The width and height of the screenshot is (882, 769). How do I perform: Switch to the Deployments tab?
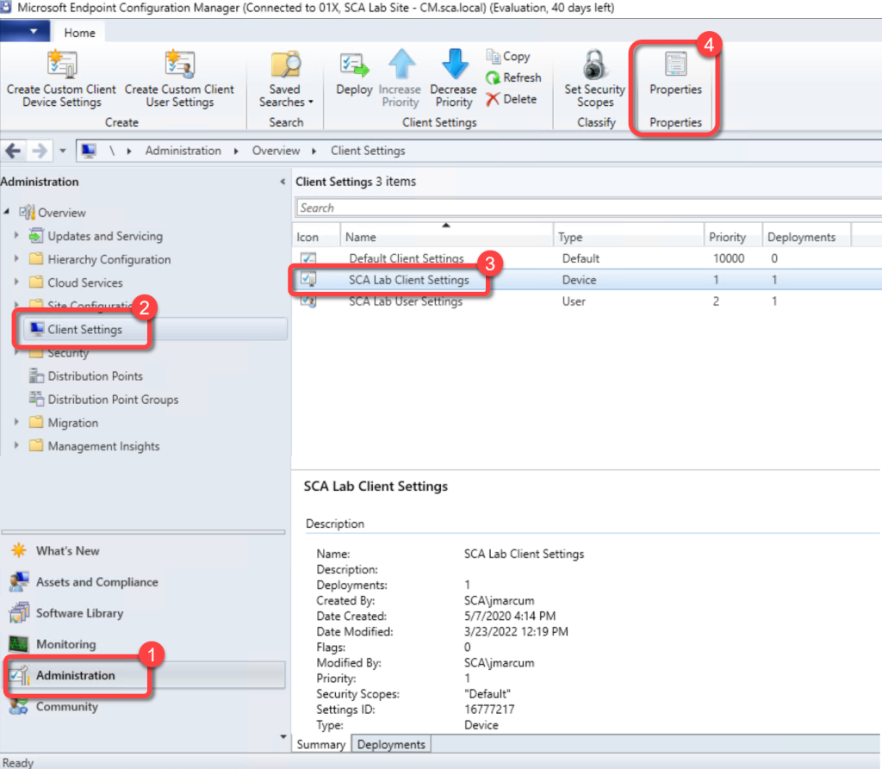[391, 744]
